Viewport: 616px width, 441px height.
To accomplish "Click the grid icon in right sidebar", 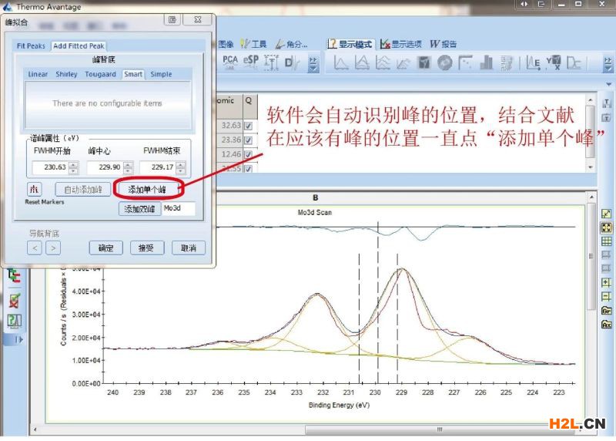I will pyautogui.click(x=607, y=241).
